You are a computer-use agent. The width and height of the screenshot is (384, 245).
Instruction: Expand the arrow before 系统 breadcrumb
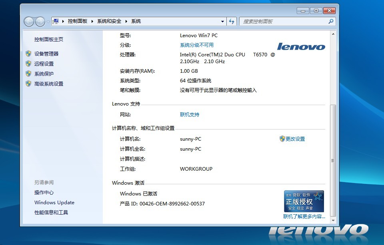(x=126, y=21)
